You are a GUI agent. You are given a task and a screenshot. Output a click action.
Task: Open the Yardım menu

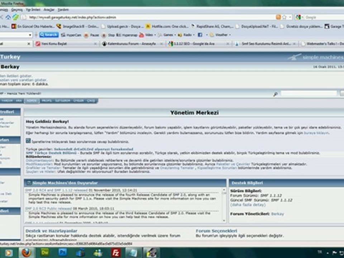click(x=63, y=10)
